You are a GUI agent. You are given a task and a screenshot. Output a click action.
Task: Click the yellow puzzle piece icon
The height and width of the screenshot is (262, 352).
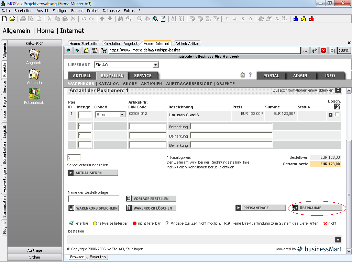tap(304, 19)
